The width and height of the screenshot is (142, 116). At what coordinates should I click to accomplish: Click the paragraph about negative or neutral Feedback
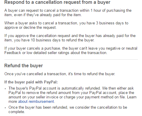(71, 51)
